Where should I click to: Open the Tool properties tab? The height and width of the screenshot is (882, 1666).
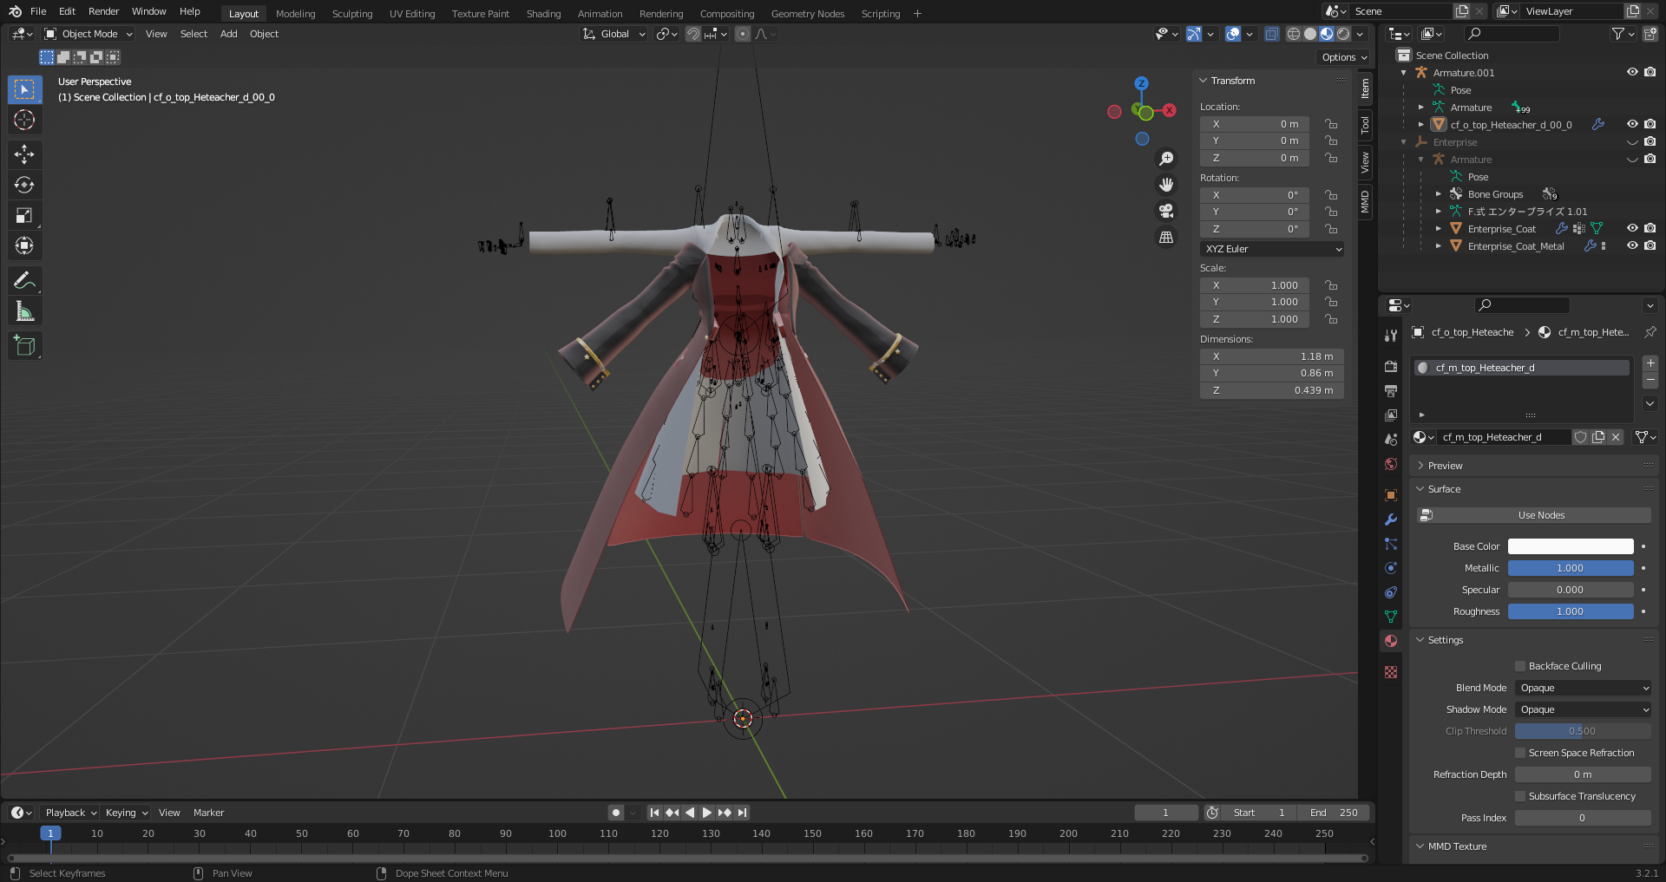point(1391,336)
